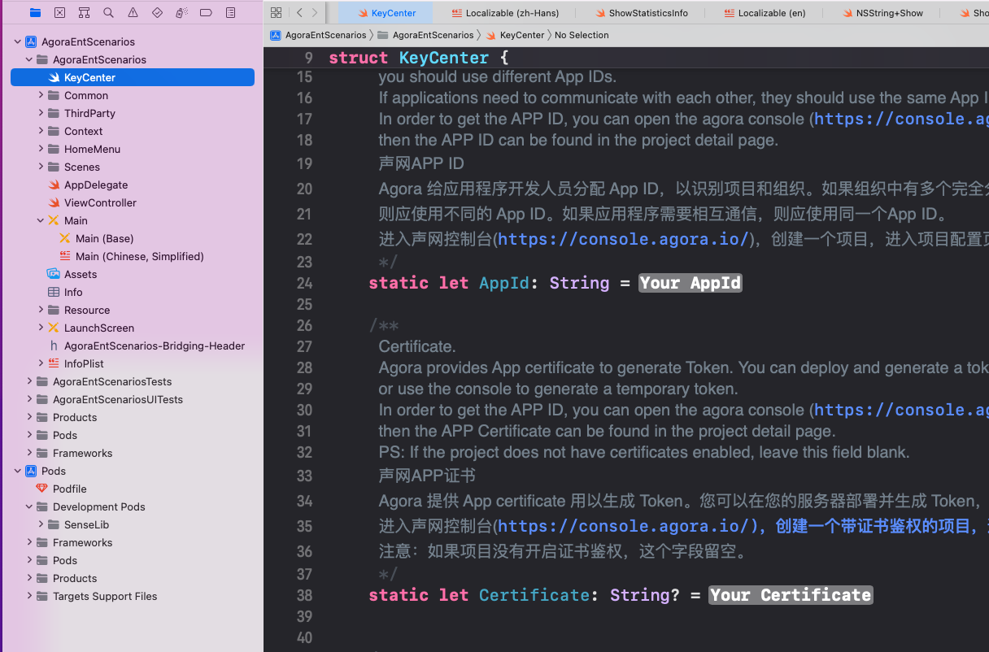Collapse the AgoraEntScenarios group folder

[29, 59]
